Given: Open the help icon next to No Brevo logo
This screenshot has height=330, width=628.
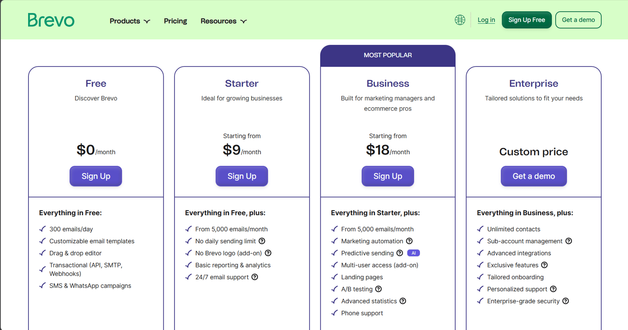Looking at the screenshot, I should pyautogui.click(x=268, y=253).
